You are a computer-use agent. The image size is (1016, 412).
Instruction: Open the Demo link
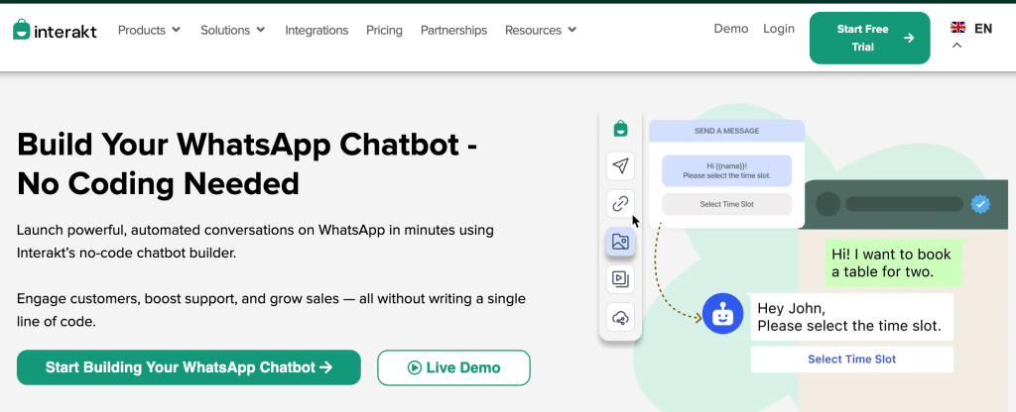(x=731, y=29)
